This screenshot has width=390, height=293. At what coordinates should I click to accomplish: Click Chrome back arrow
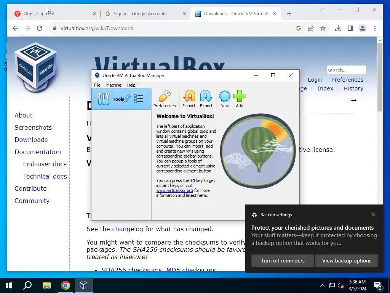click(x=15, y=28)
